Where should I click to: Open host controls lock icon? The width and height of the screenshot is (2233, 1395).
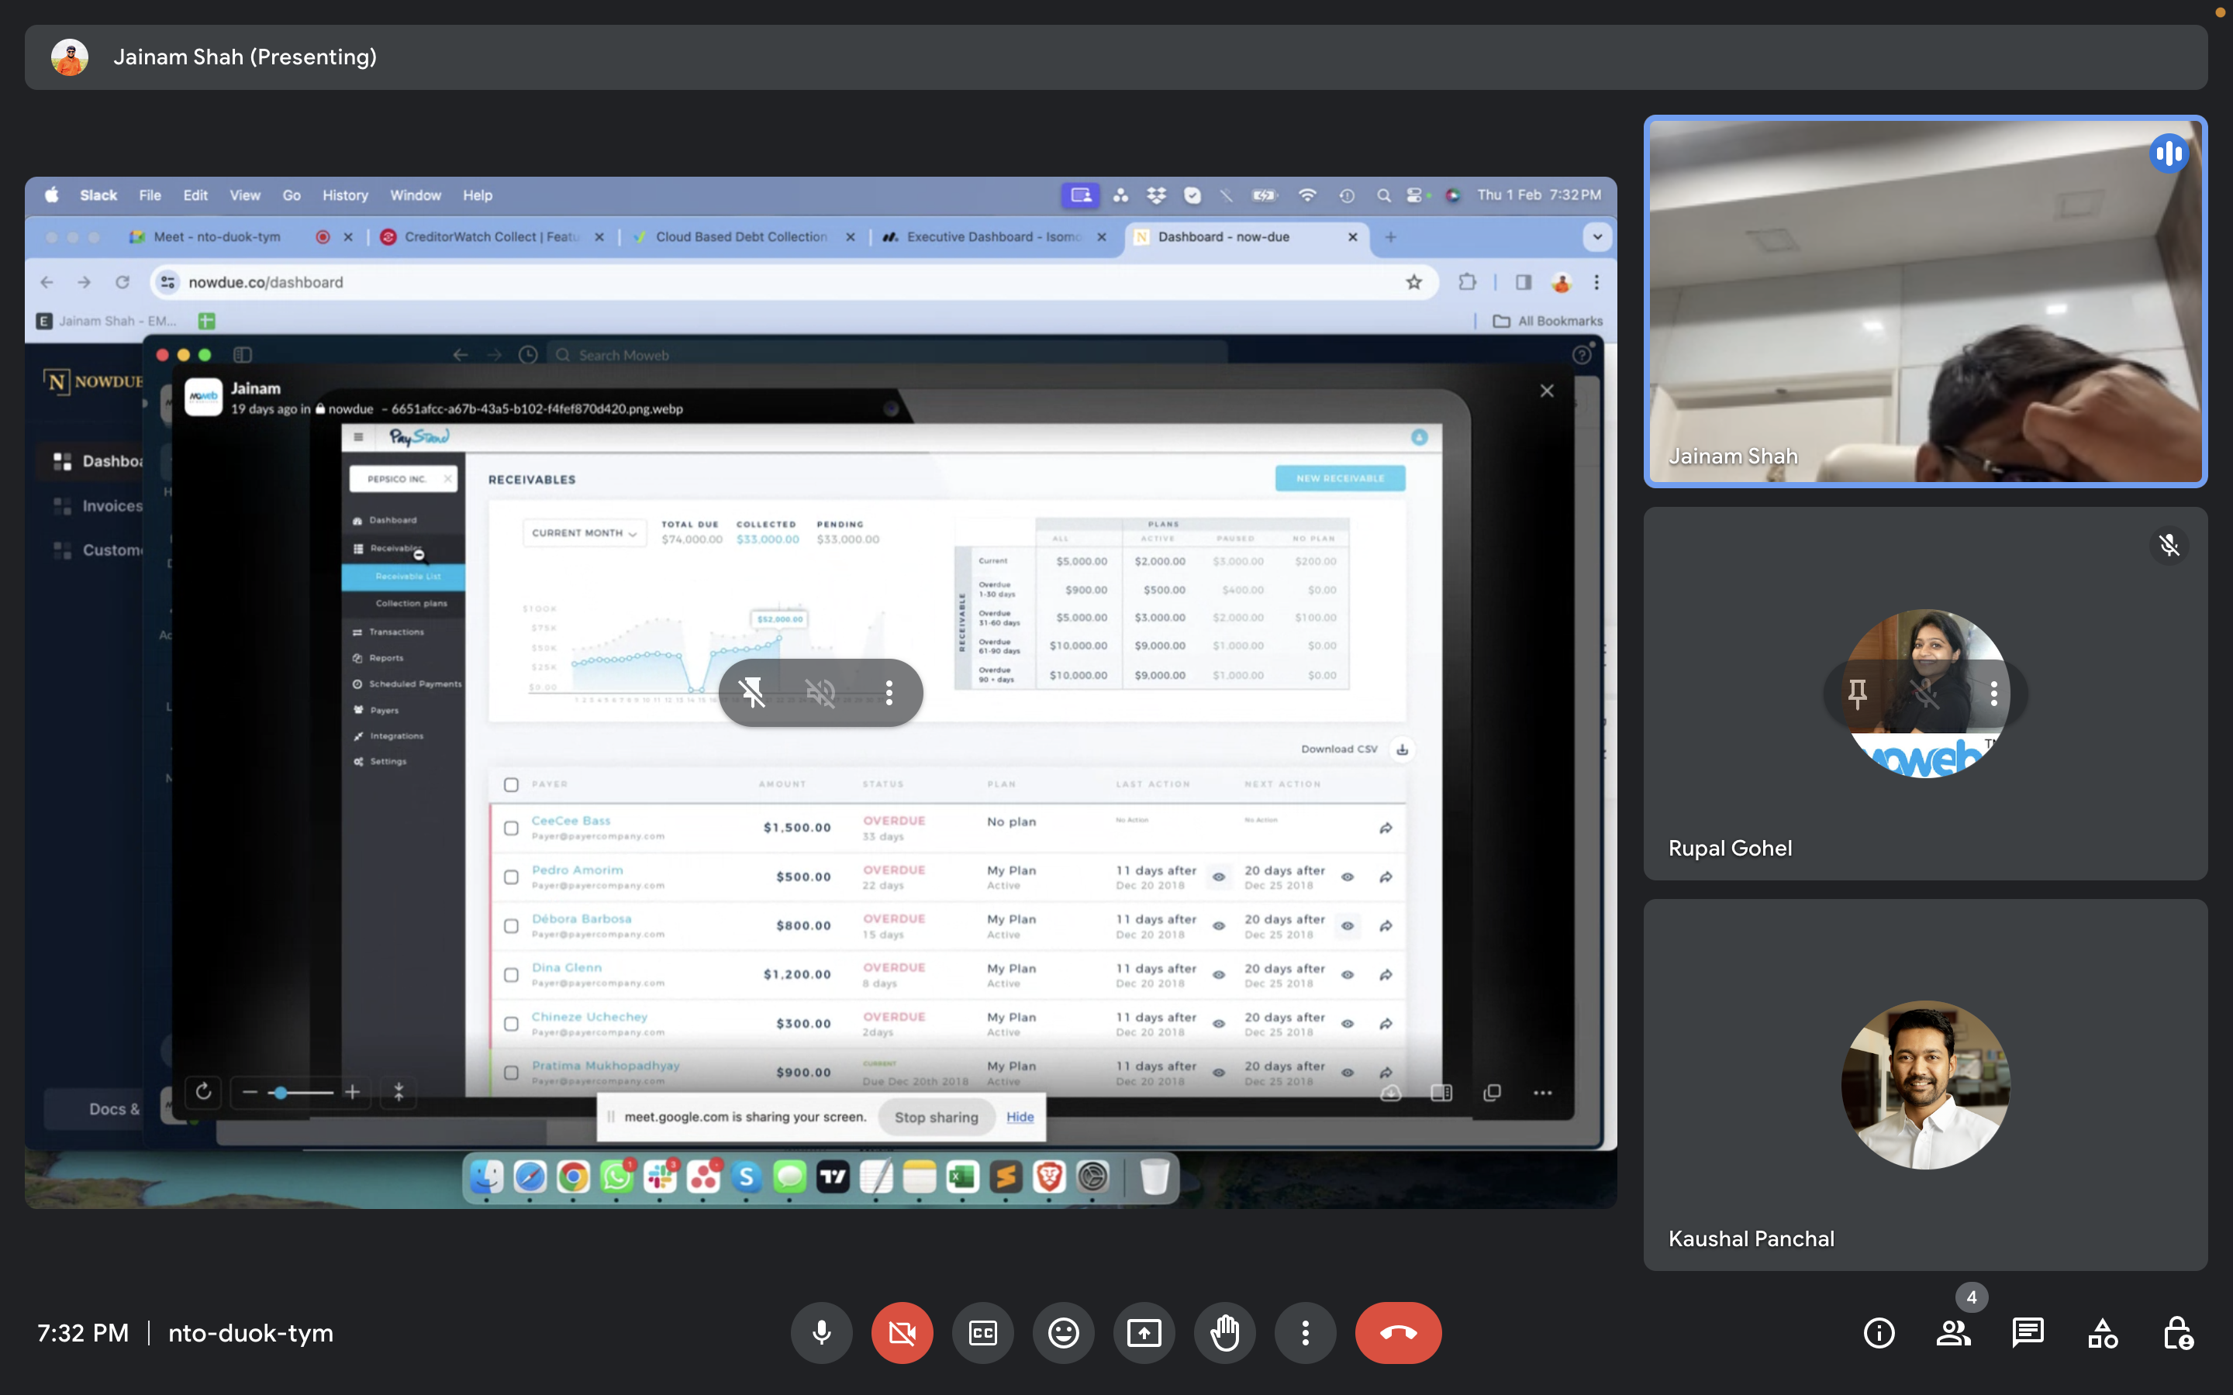click(2178, 1332)
